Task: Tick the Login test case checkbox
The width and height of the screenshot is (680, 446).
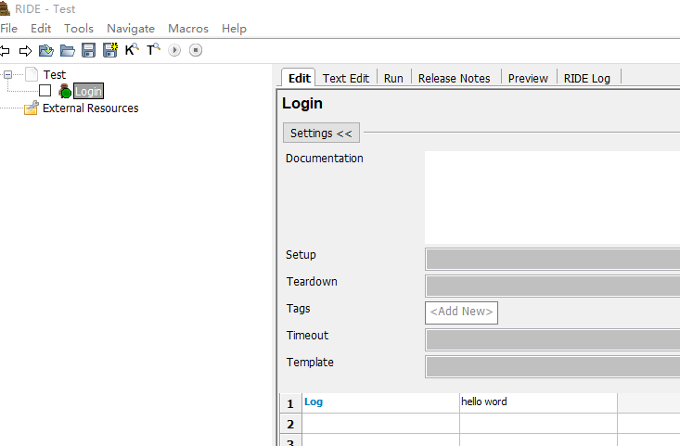Action: coord(45,91)
